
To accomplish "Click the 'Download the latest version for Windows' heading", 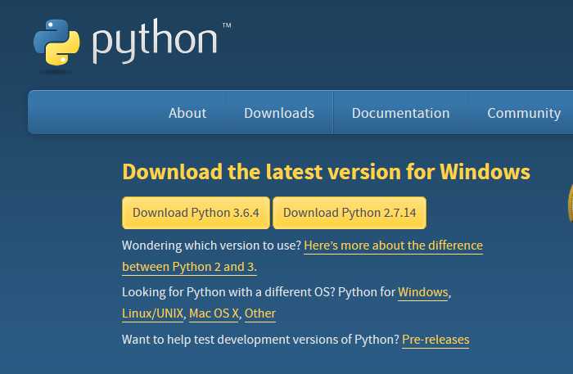I will point(326,172).
